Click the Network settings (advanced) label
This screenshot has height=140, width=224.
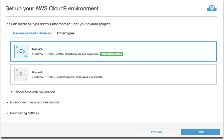point(35,92)
